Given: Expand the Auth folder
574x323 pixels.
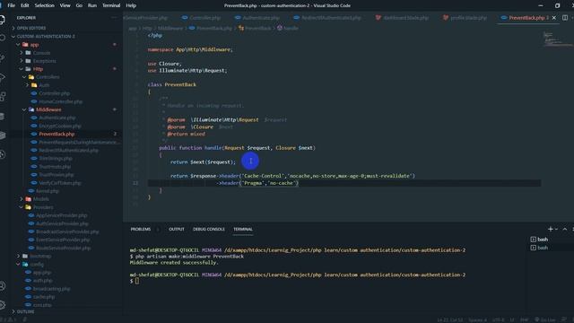Looking at the screenshot, I should point(44,85).
